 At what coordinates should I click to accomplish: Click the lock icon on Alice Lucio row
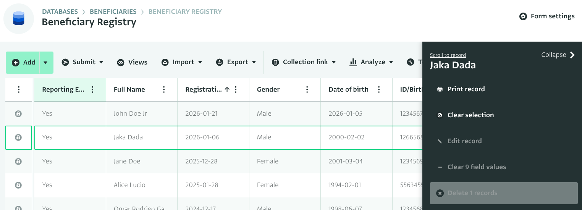[x=18, y=185]
